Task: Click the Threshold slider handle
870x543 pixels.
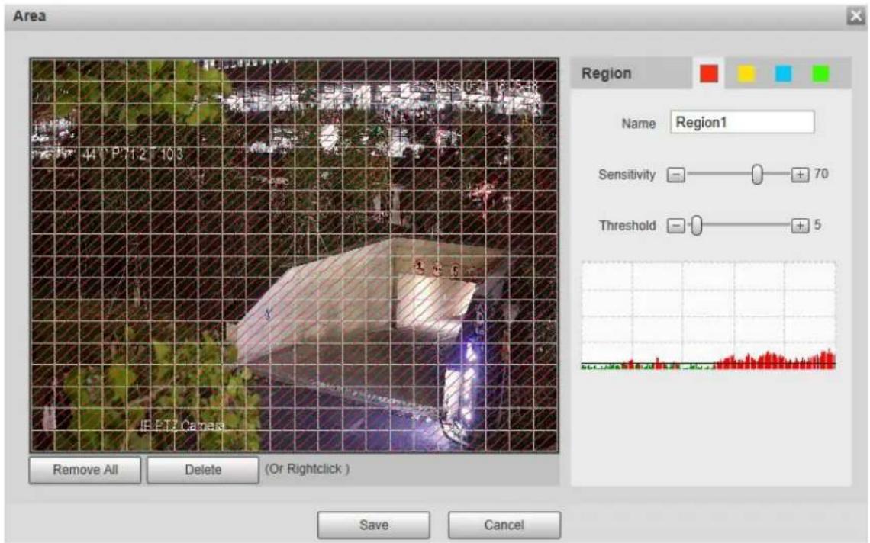Action: (x=696, y=225)
